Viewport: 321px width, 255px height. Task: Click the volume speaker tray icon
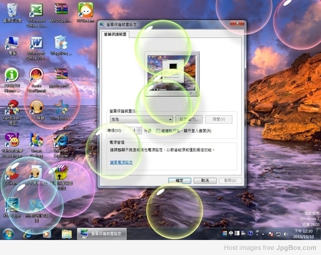pyautogui.click(x=286, y=234)
